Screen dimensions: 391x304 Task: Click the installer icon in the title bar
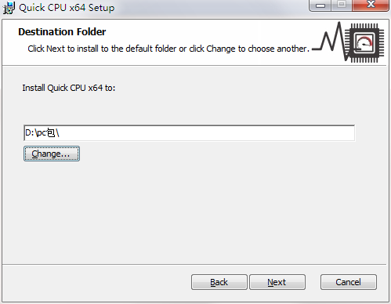(9, 8)
